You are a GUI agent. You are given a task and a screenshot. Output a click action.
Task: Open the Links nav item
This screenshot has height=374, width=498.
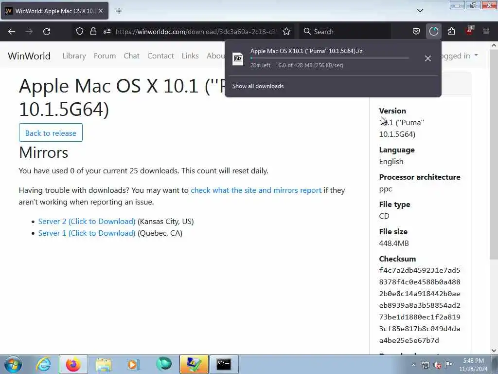pyautogui.click(x=190, y=56)
